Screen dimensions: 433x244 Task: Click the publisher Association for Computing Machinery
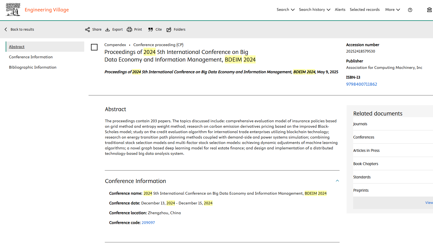[x=384, y=68]
